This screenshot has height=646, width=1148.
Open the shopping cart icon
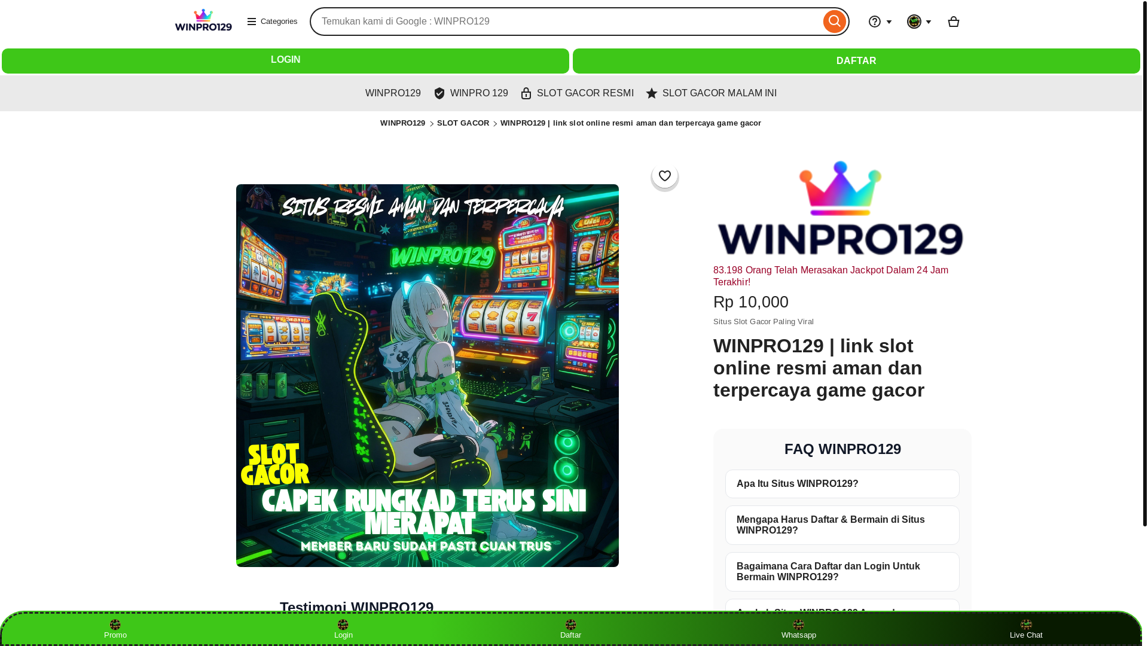coord(954,22)
